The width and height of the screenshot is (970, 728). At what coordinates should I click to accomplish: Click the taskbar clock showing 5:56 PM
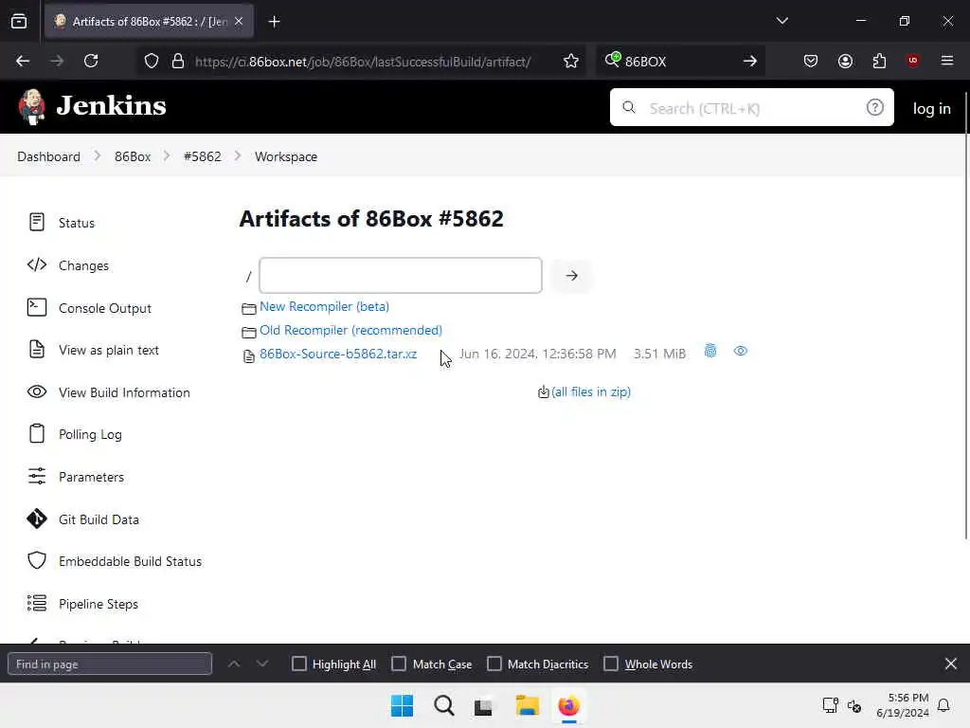tap(903, 705)
